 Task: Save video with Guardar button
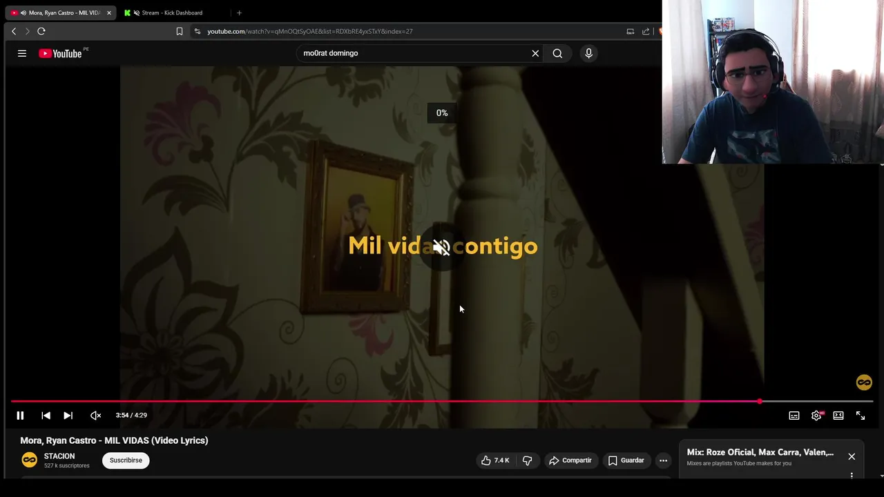626,460
